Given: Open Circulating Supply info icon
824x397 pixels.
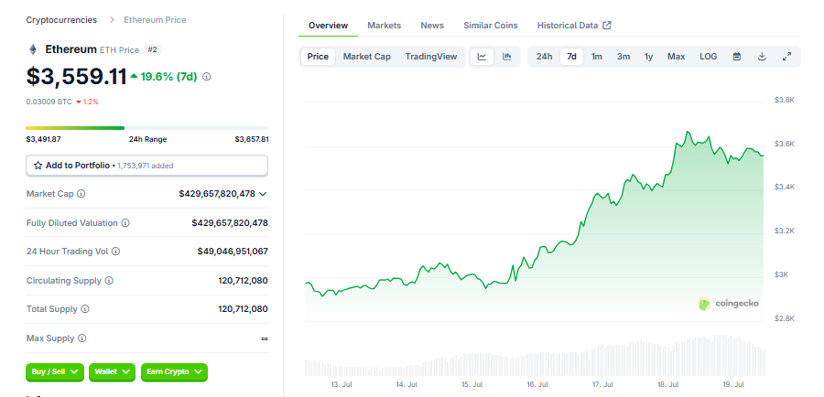Looking at the screenshot, I should (109, 281).
